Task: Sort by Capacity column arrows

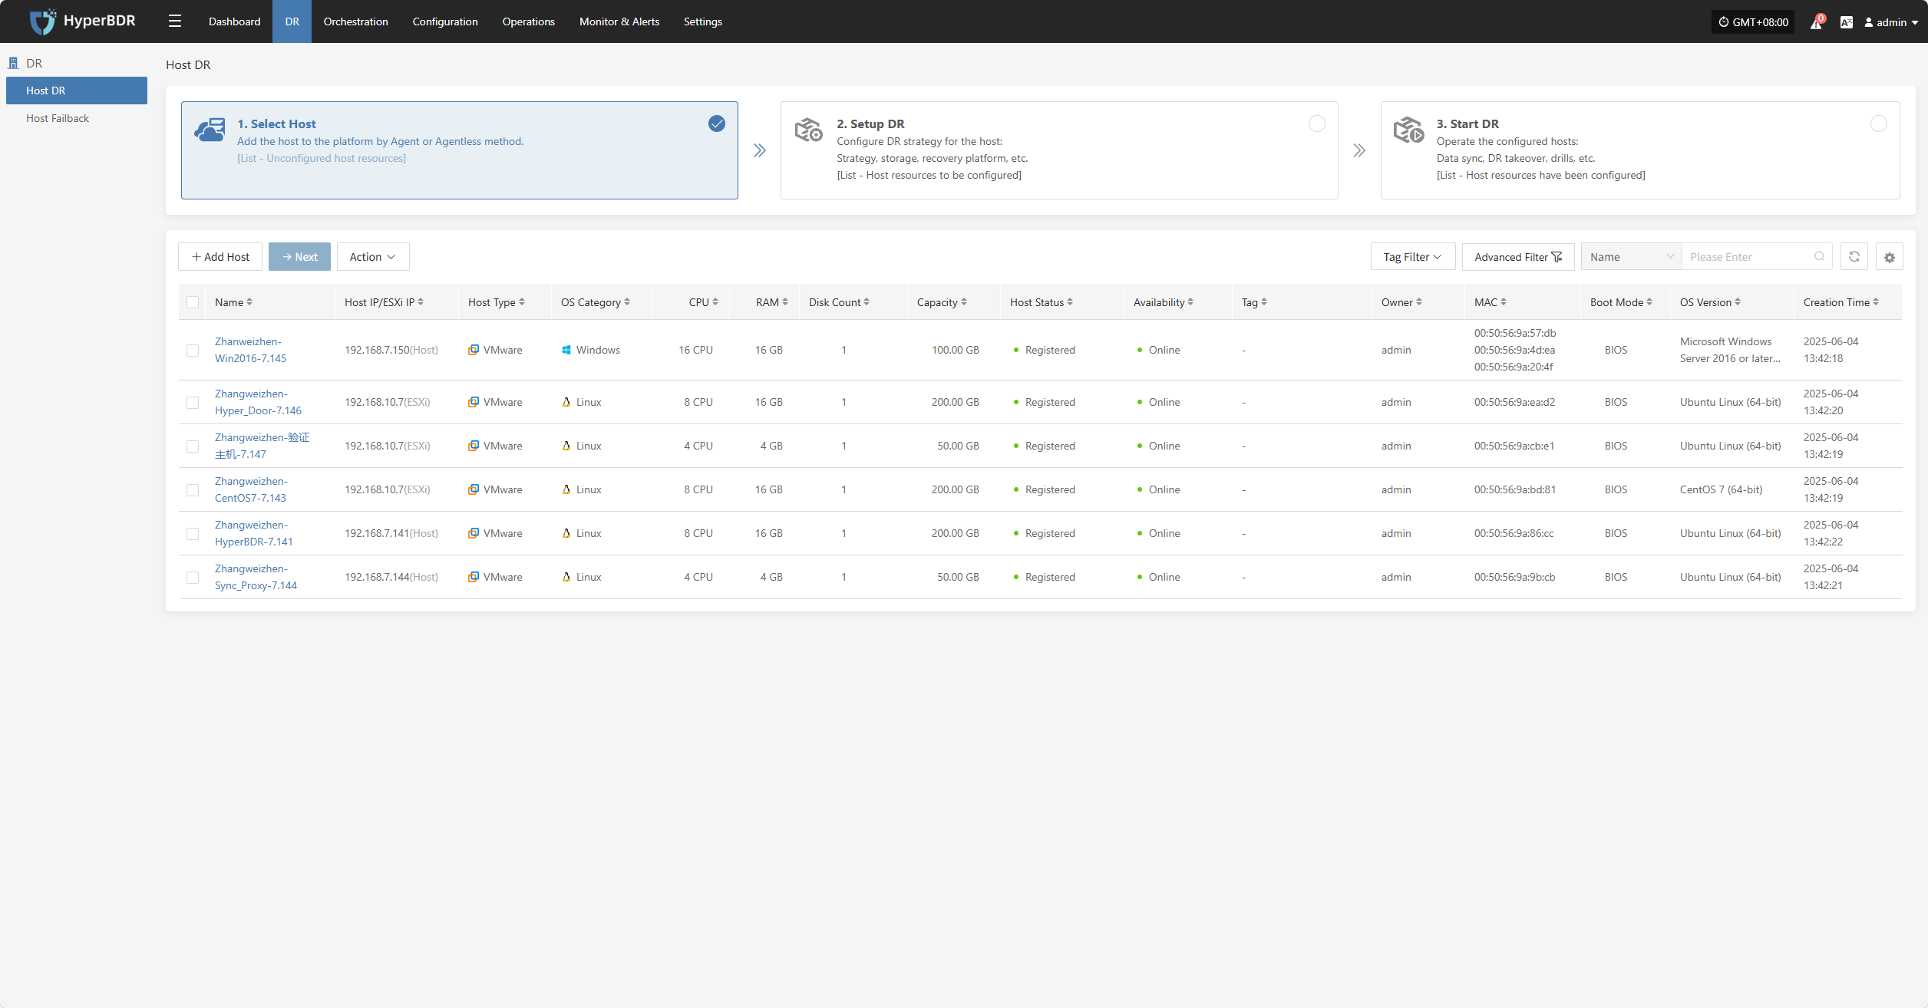Action: pos(964,302)
